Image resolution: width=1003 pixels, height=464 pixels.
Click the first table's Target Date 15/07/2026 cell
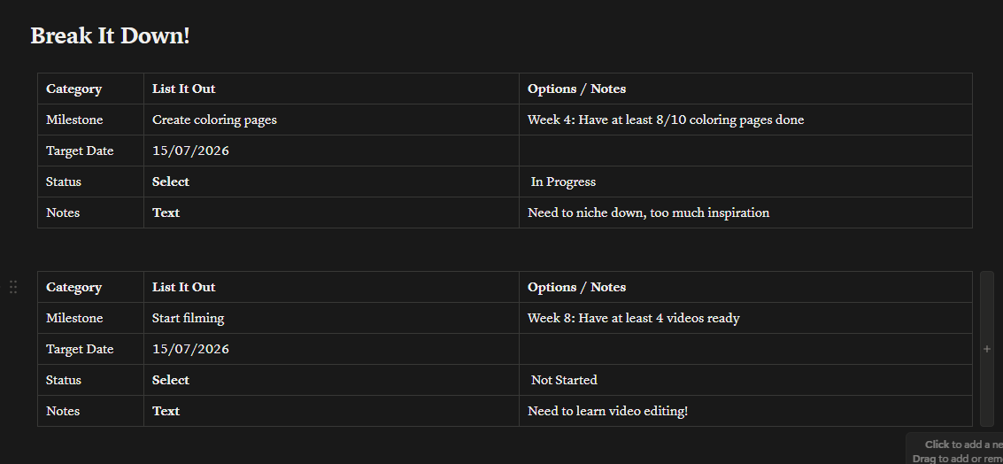(x=331, y=151)
